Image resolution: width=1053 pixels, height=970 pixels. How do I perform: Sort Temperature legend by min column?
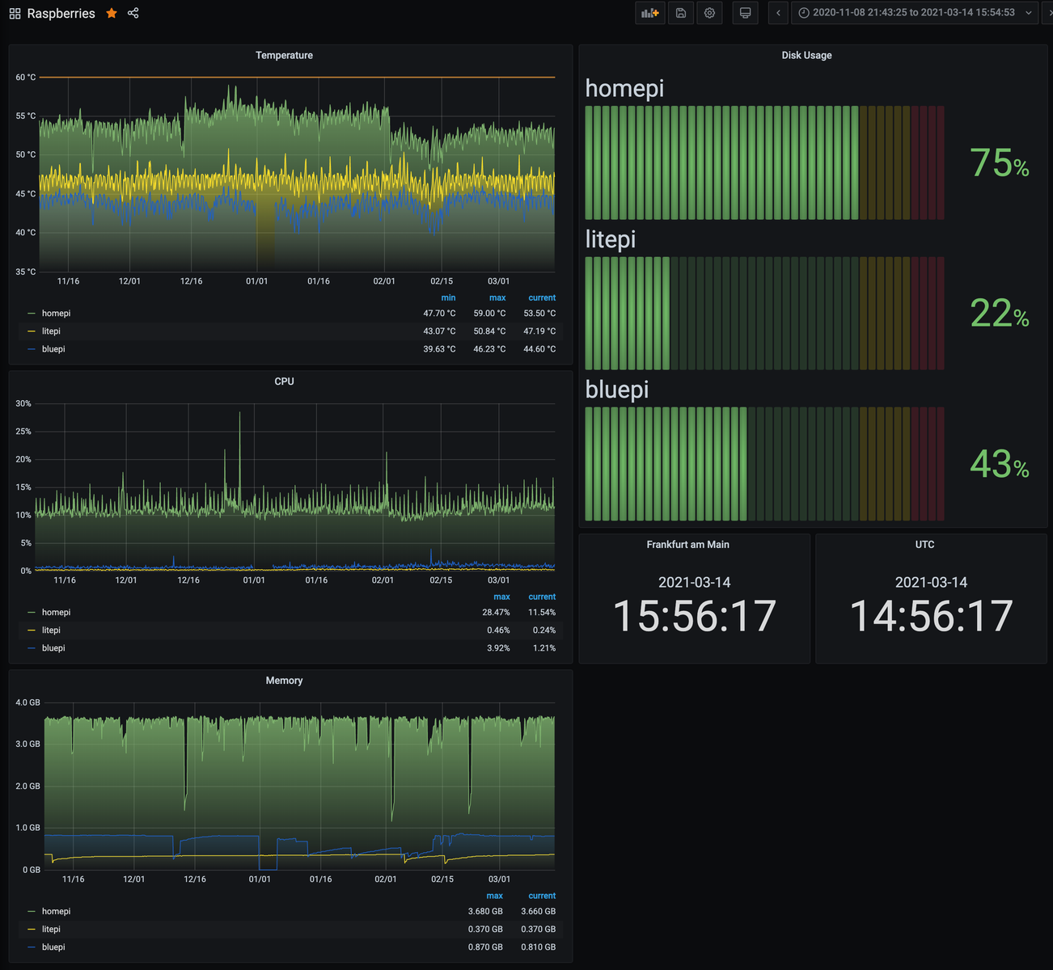[448, 297]
